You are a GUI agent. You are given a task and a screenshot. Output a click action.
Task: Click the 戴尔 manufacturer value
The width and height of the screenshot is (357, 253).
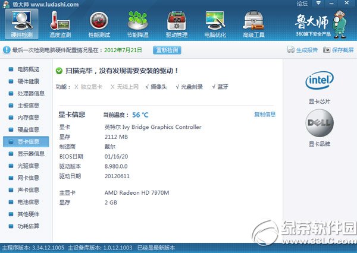click(x=110, y=147)
